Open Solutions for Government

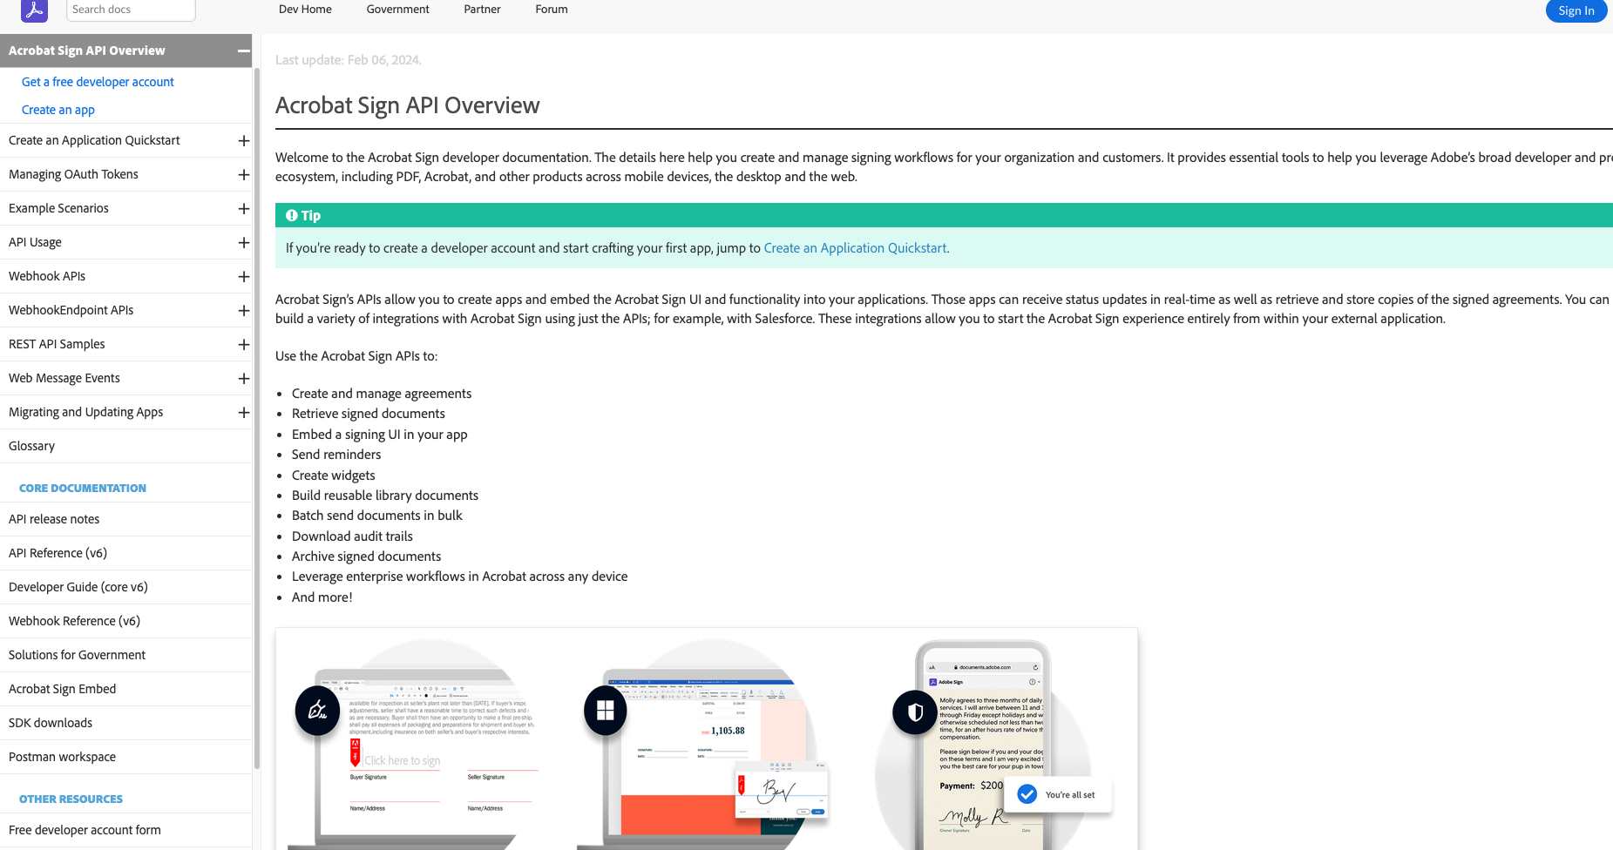click(77, 655)
